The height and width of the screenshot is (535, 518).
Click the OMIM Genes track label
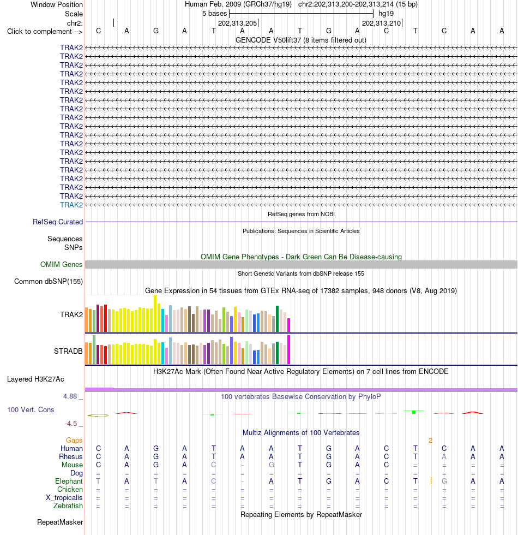pyautogui.click(x=61, y=264)
